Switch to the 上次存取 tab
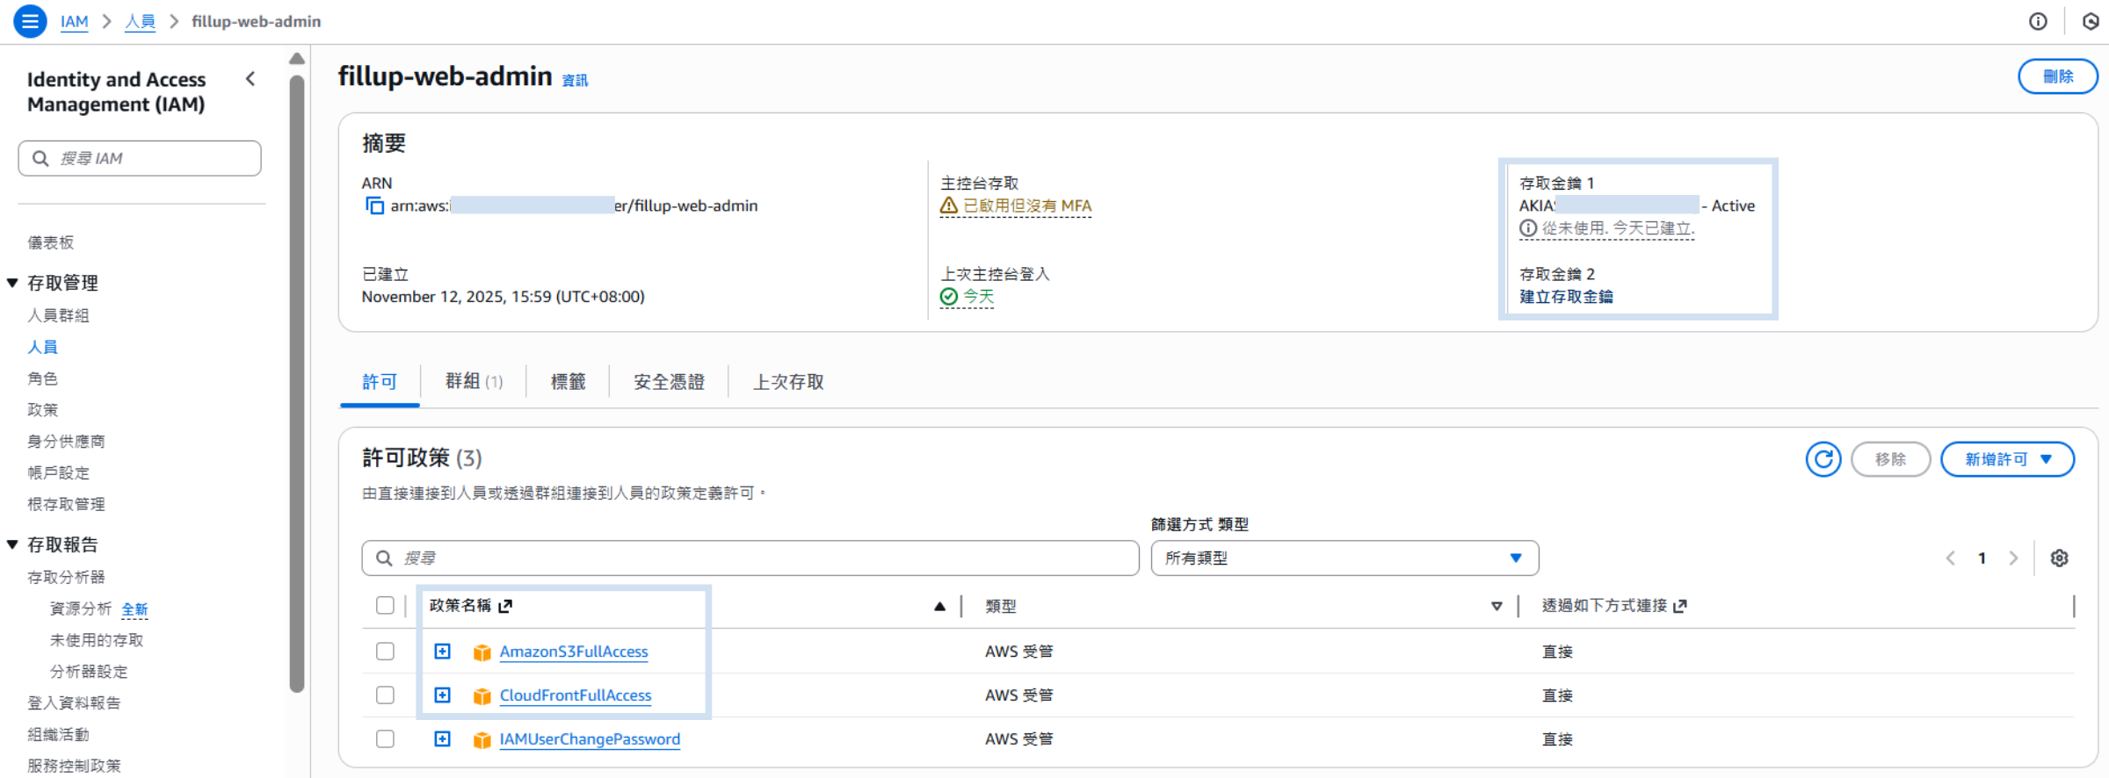 point(788,382)
